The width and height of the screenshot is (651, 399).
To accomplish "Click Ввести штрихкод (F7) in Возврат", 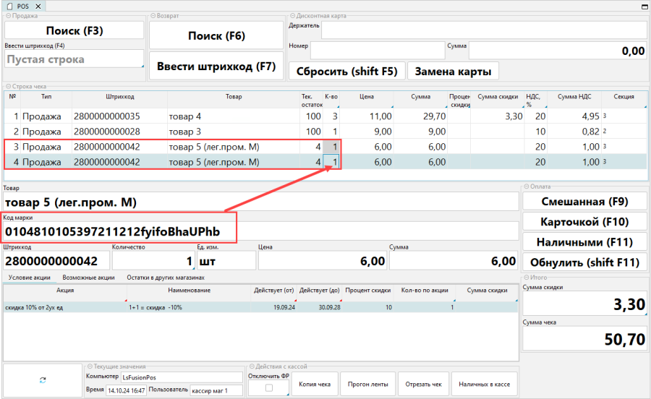I will [216, 66].
